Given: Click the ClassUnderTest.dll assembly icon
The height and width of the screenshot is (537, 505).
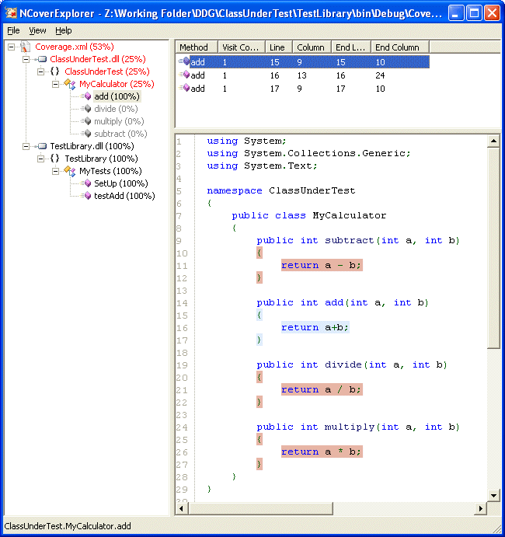Looking at the screenshot, I should pyautogui.click(x=42, y=59).
